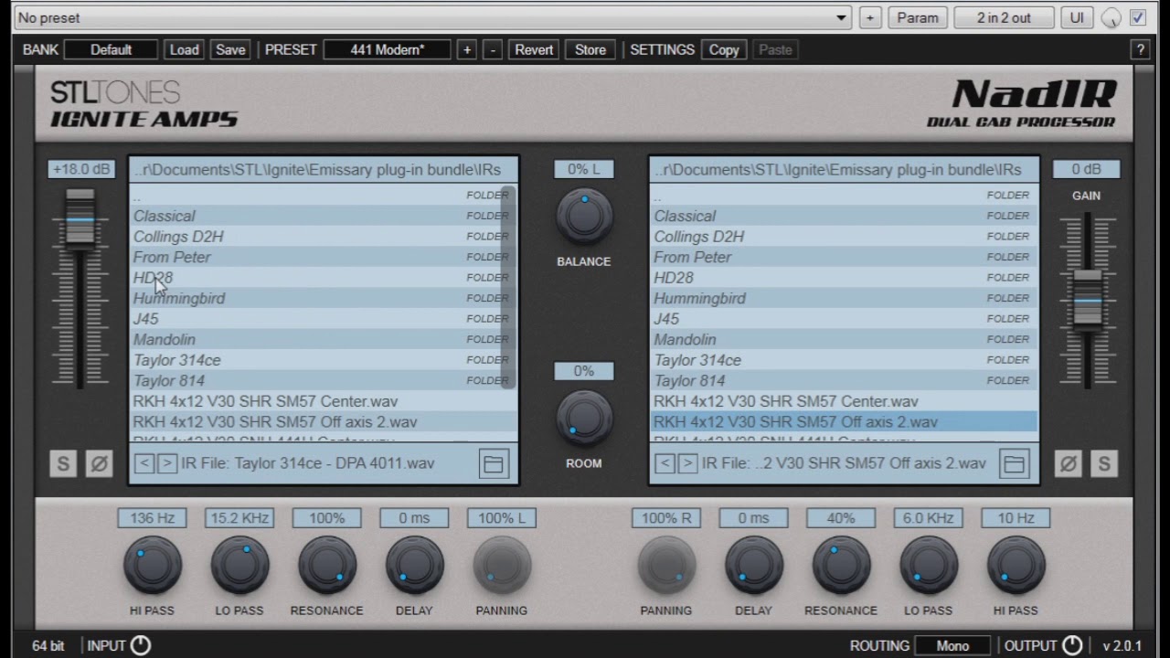Click the ROOM knob
Screen dimensions: 1170x658
tap(584, 419)
